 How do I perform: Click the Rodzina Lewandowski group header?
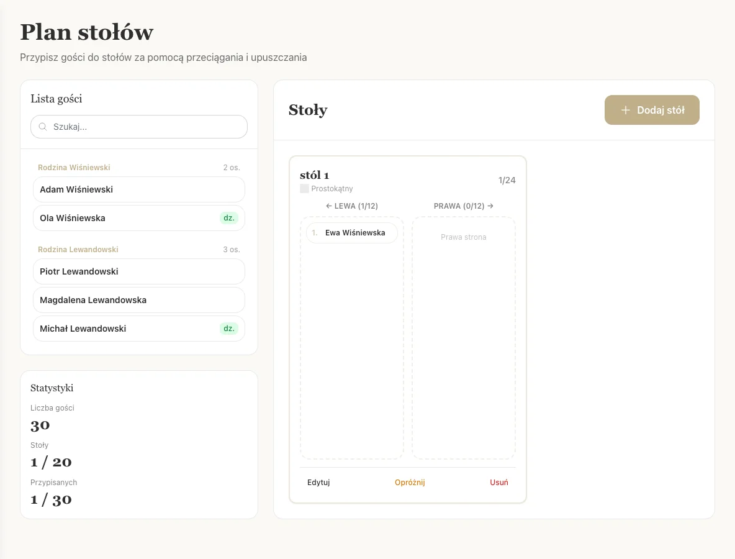tap(78, 250)
